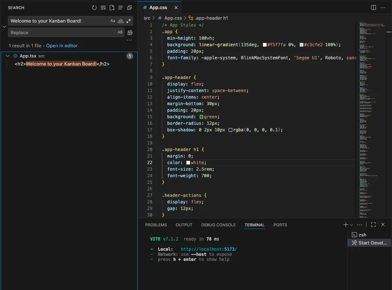Open the Welcome to your Kanban Board match
The width and height of the screenshot is (392, 290).
(62, 64)
